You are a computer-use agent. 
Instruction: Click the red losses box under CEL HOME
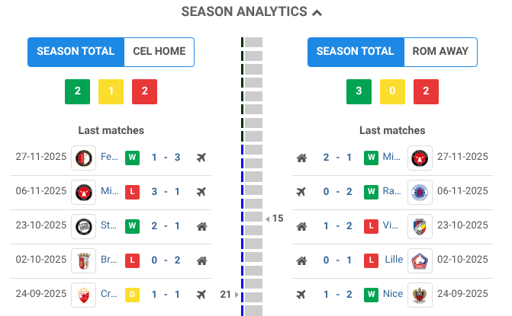[144, 92]
